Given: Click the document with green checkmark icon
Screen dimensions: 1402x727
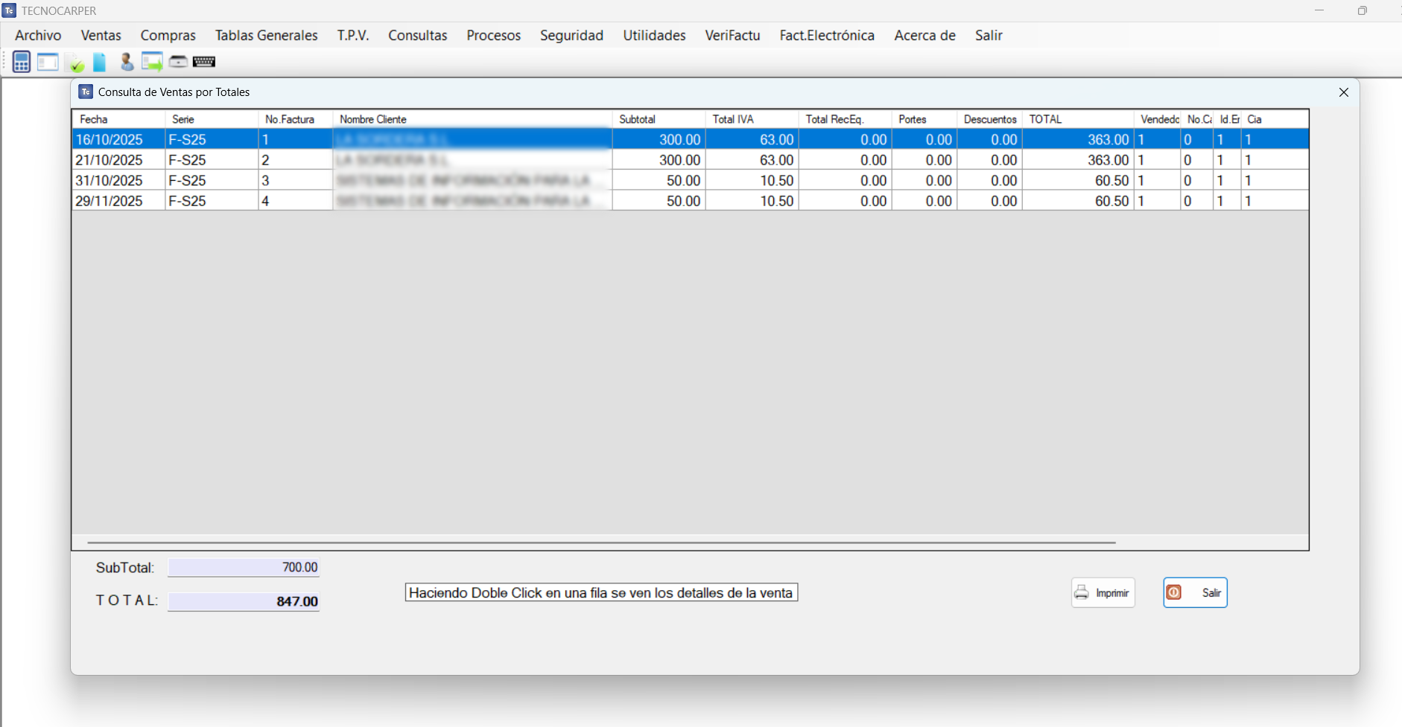Looking at the screenshot, I should [74, 63].
